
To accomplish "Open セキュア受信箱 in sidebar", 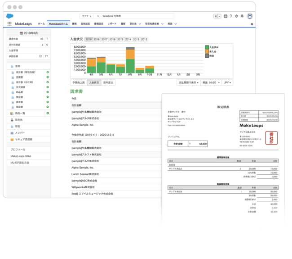I will (x=24, y=140).
